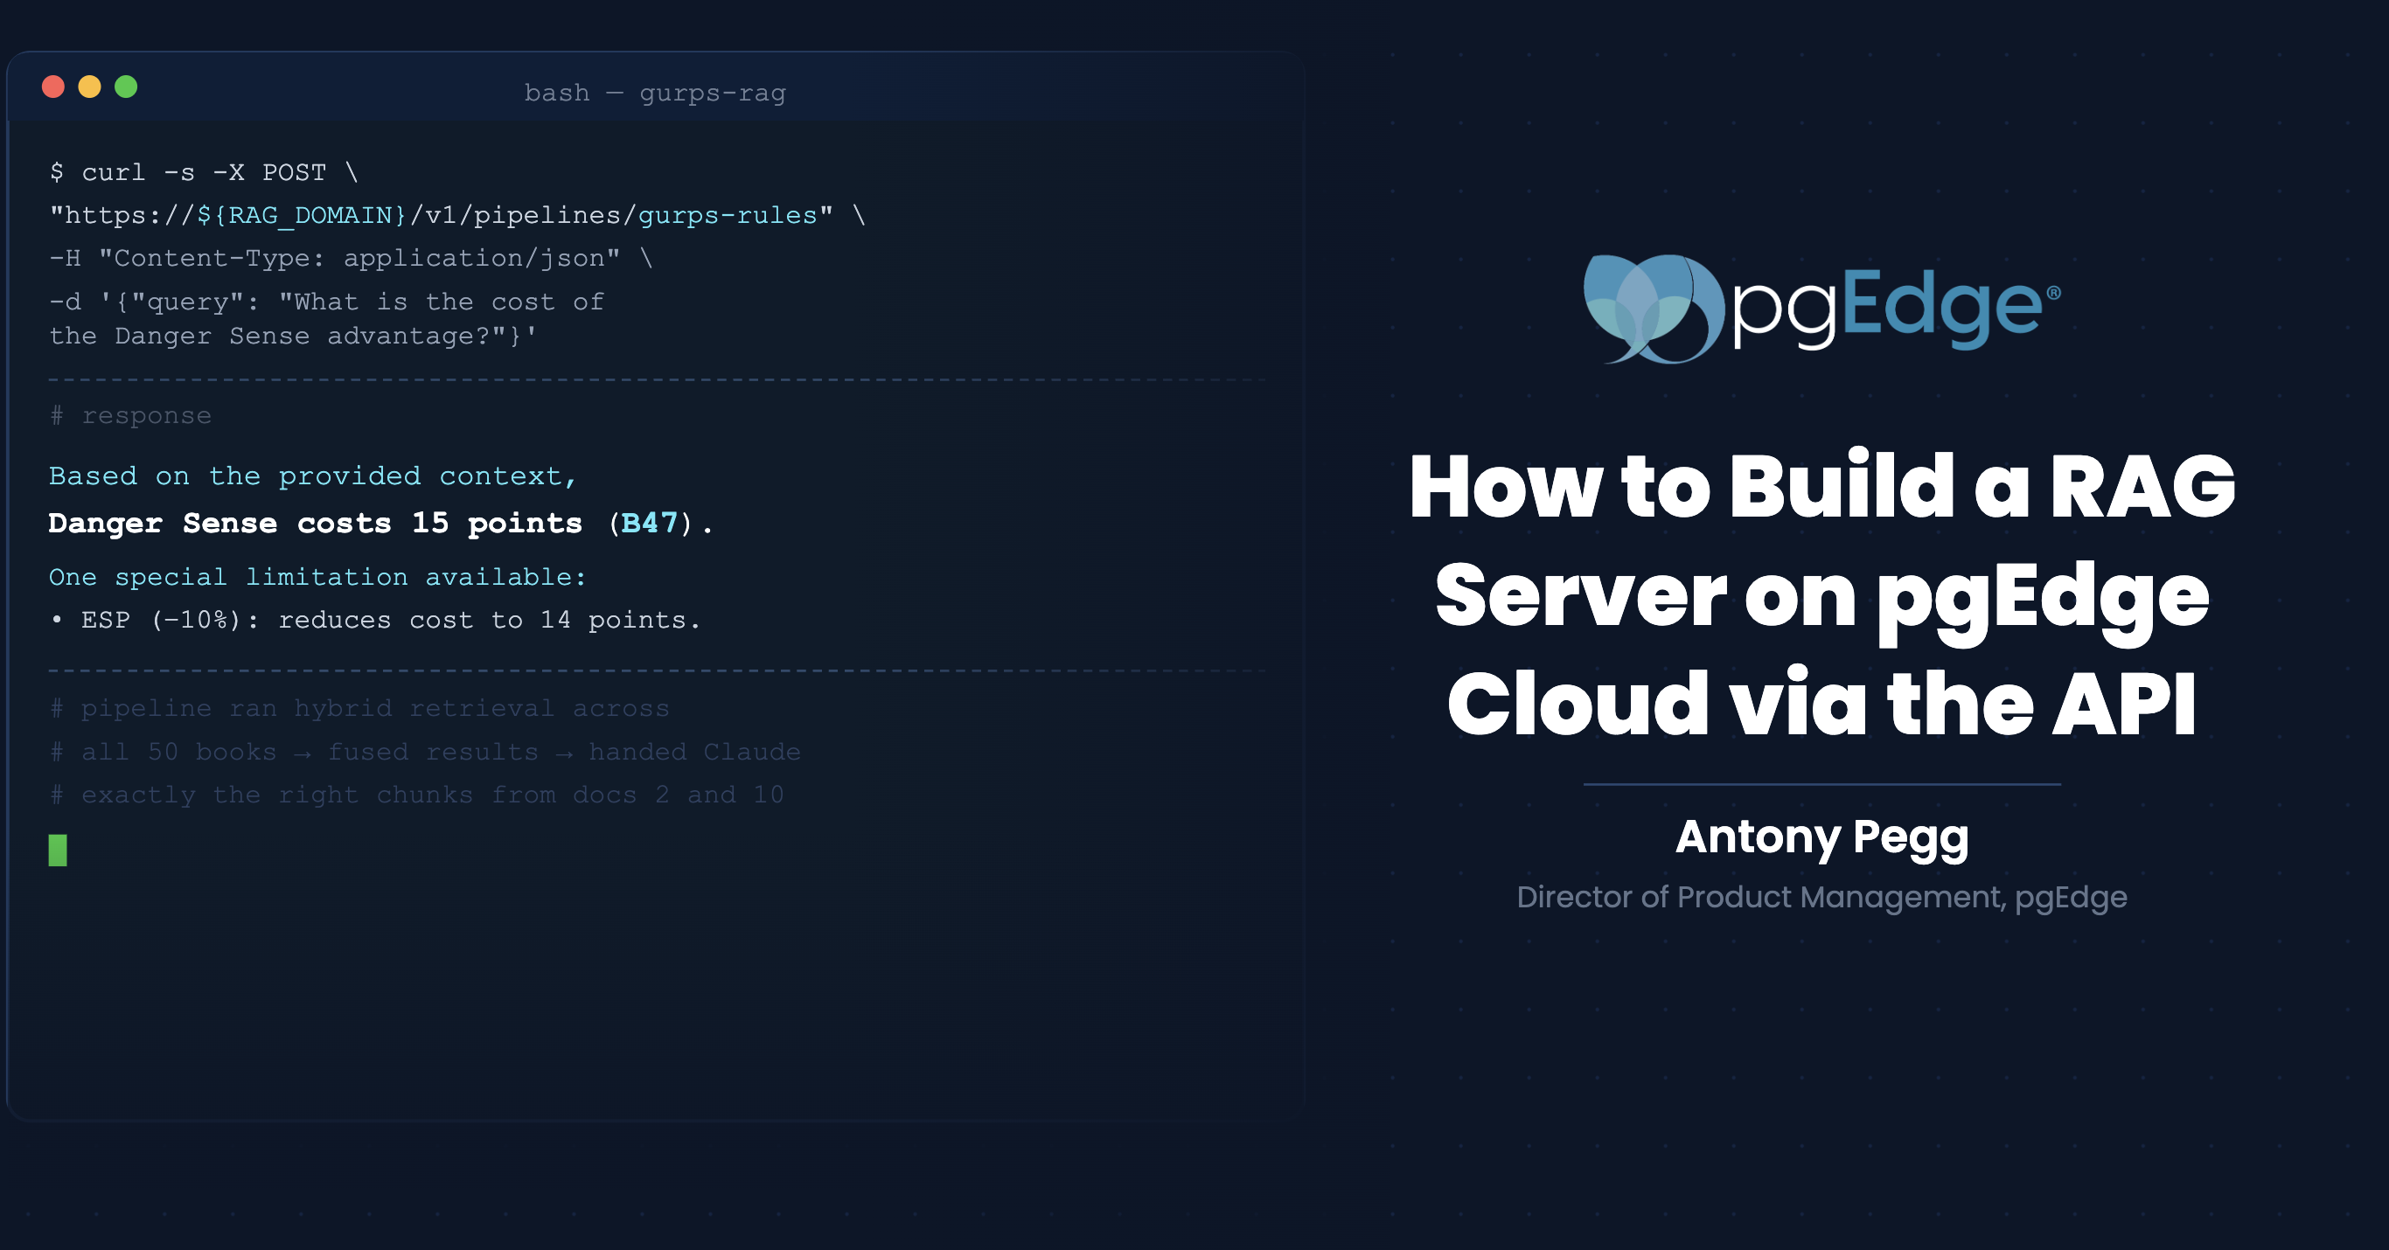Click the Content-Type header line
The image size is (2389, 1250).
351,259
